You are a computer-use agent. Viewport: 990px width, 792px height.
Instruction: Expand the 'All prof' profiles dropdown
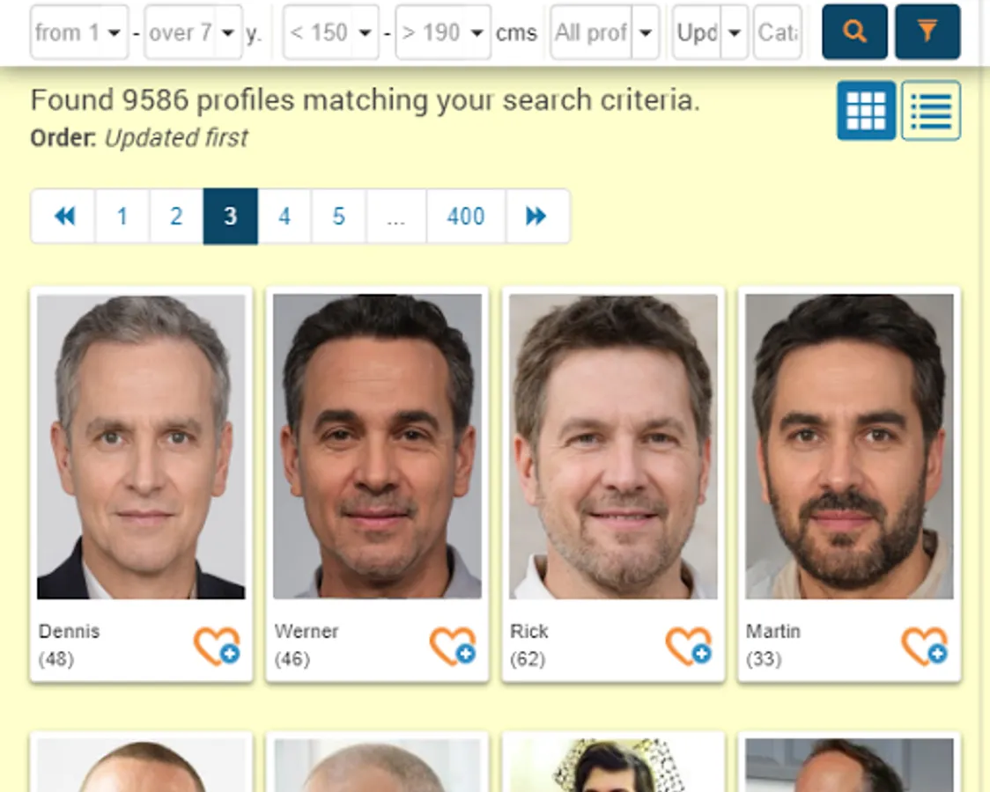(x=605, y=33)
